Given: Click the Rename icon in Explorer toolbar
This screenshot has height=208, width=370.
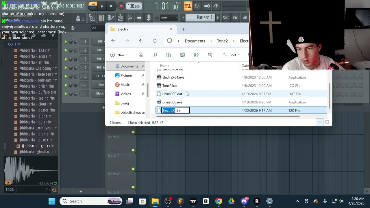Looking at the screenshot, I should click(182, 55).
